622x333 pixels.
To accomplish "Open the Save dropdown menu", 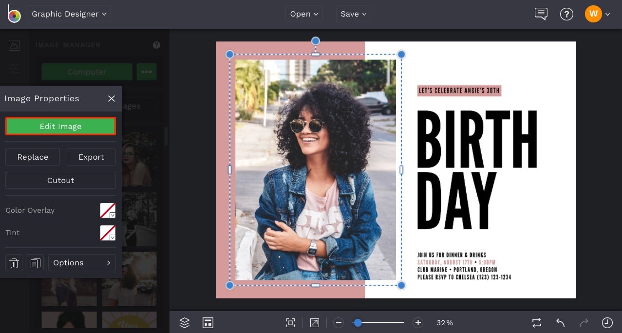I will pos(353,14).
